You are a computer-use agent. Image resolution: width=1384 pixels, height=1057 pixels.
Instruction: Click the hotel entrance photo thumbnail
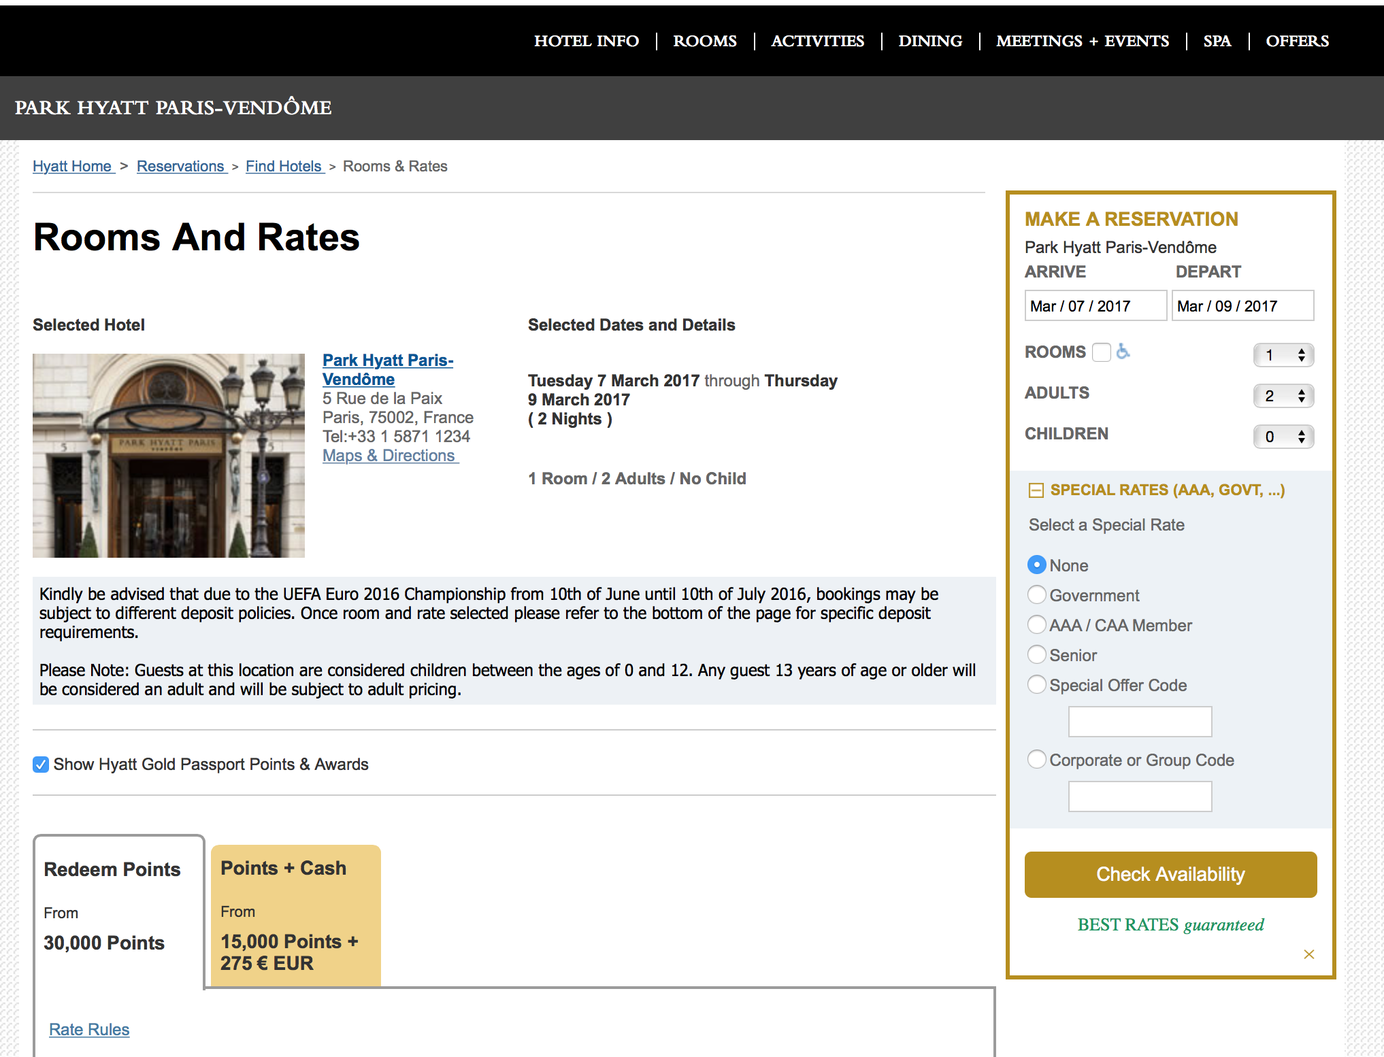[169, 456]
